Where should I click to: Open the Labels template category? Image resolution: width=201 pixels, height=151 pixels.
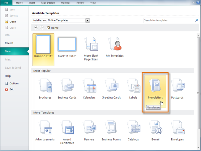tap(133, 89)
